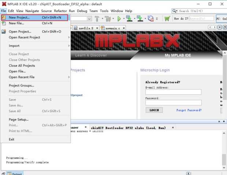
Task: Switch to My MPLAB IDE tab
Action: pos(178,55)
